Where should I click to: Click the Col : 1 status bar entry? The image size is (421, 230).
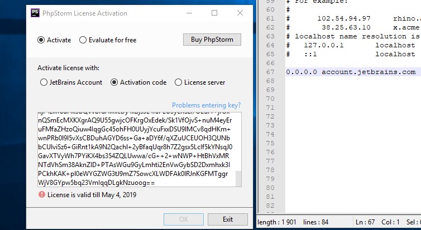coord(390,222)
